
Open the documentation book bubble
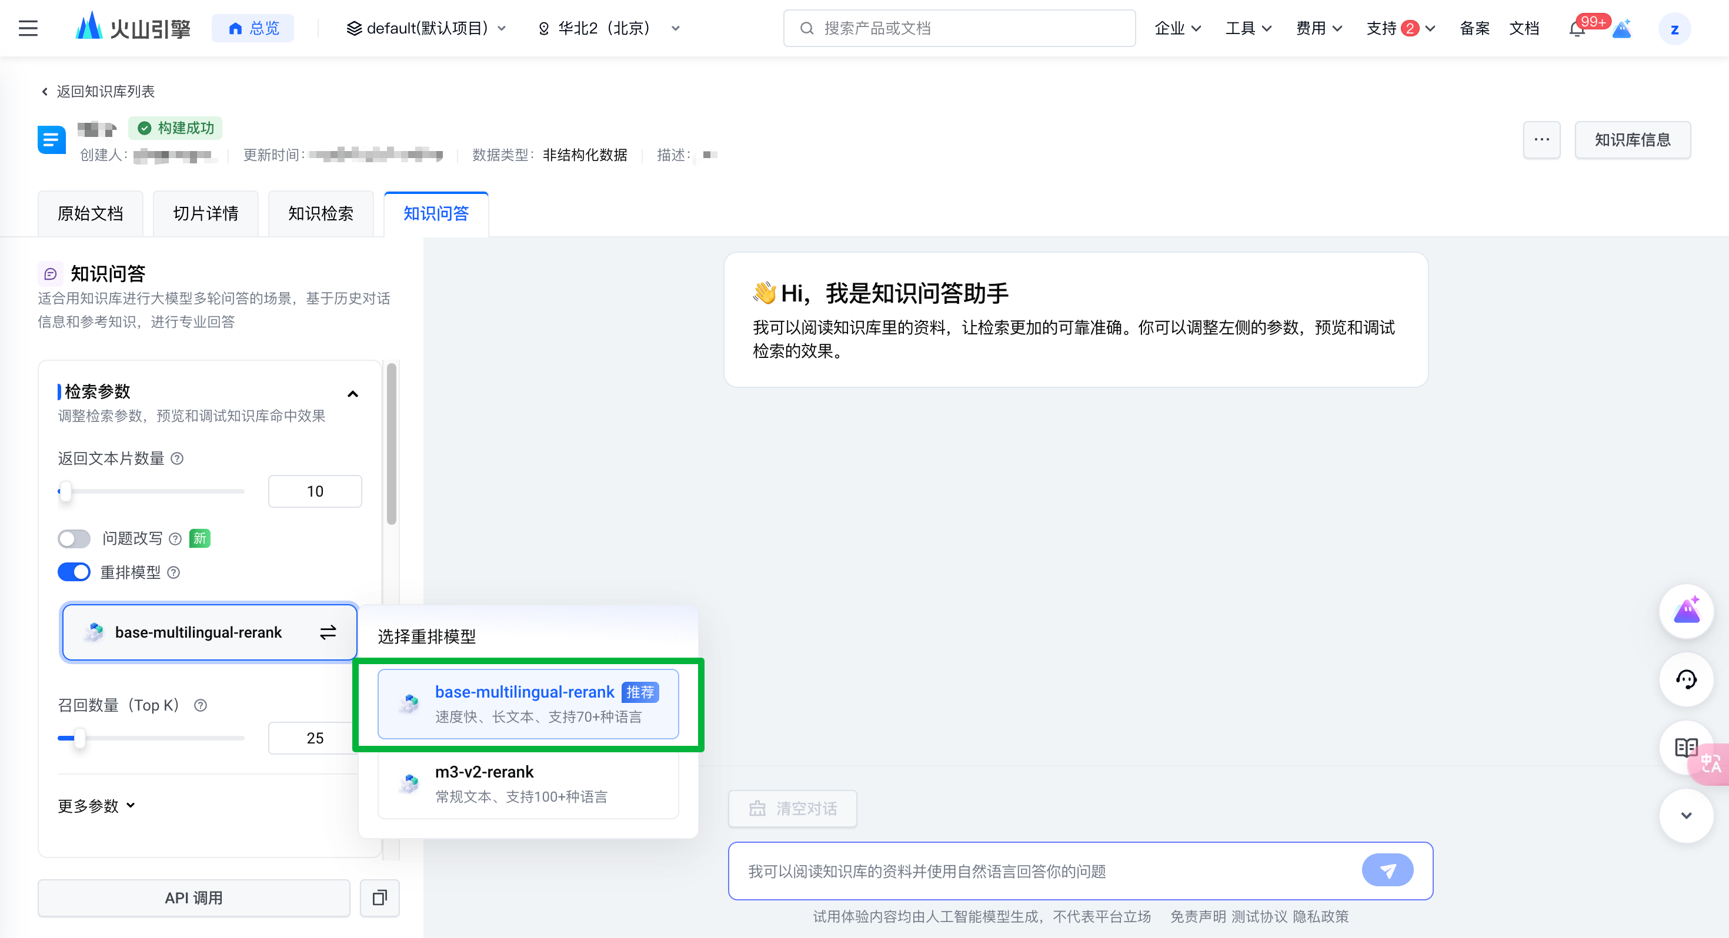coord(1686,748)
